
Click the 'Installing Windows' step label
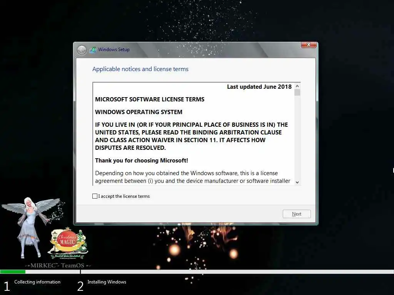(107, 282)
